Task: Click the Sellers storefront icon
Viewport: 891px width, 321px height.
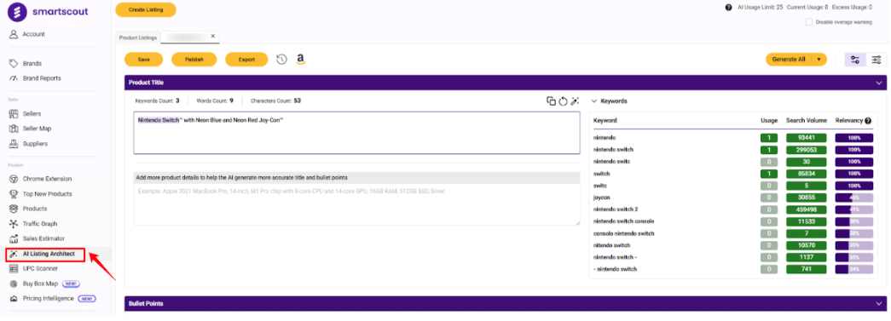Action: (14, 114)
